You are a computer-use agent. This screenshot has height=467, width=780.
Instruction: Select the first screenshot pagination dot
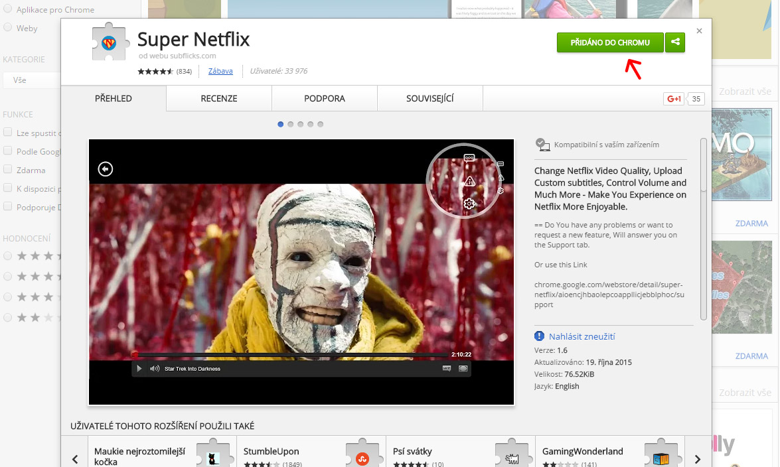pos(281,124)
